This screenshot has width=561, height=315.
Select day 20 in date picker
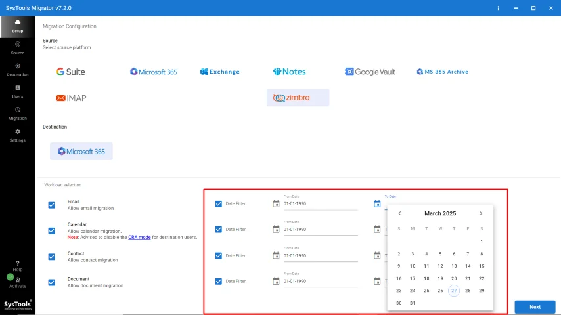point(454,278)
